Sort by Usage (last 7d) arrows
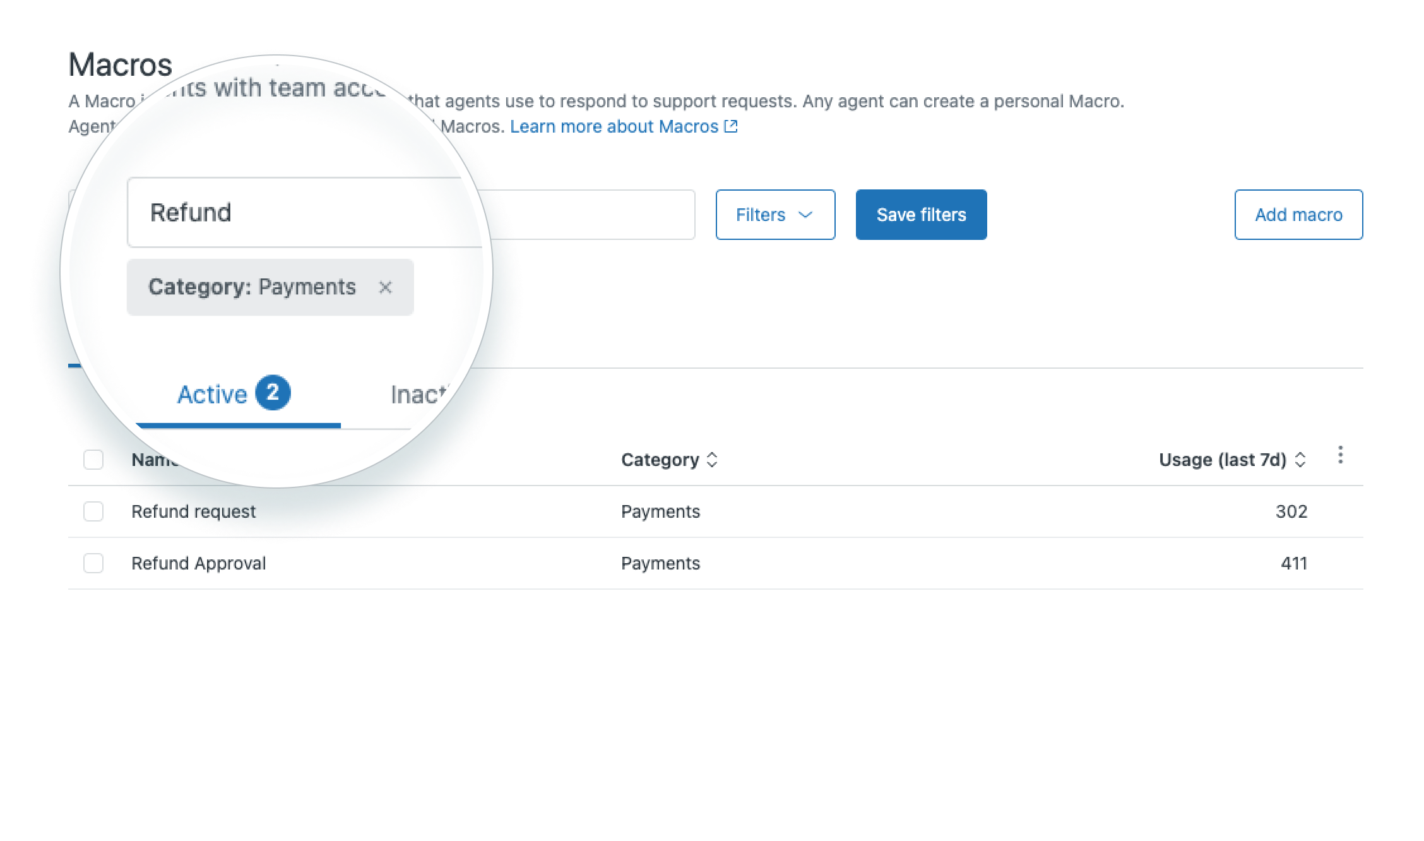 point(1300,460)
